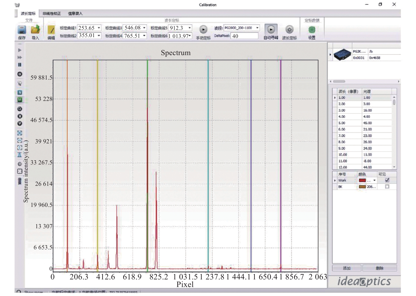
Task: Click the blue N icon in sidebar
Action: pos(20,92)
